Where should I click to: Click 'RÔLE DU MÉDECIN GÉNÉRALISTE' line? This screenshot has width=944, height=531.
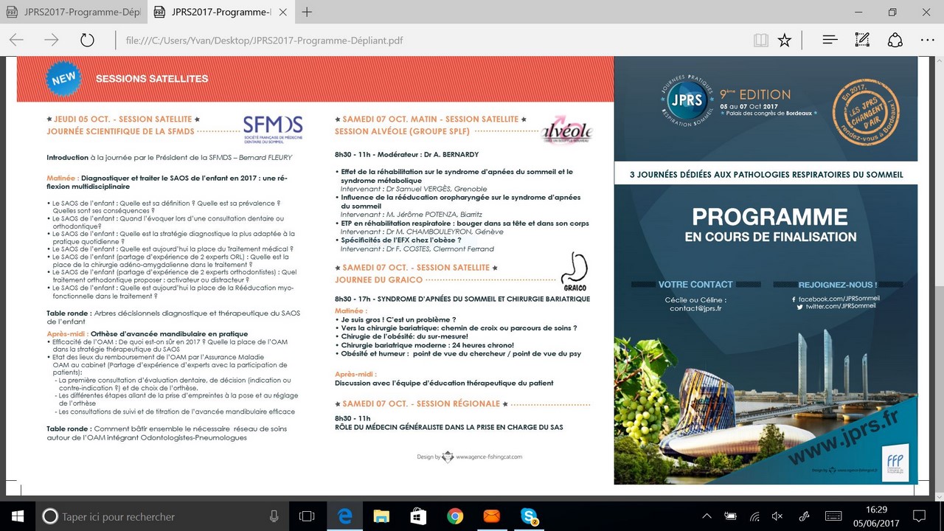(448, 427)
